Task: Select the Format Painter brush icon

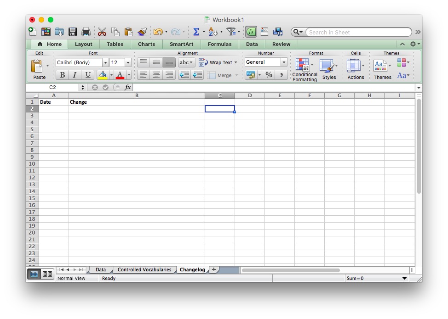Action: point(142,32)
